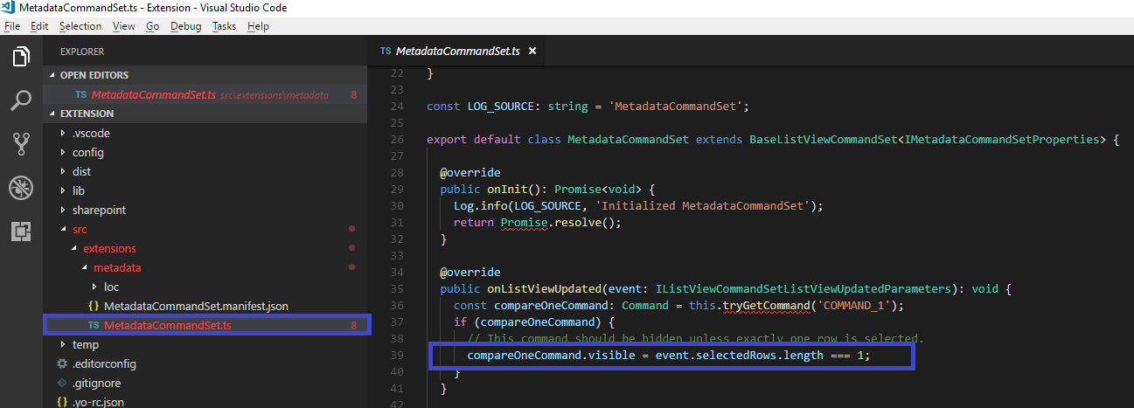Open the Debug view in activity bar
1134x408 pixels.
click(x=21, y=188)
